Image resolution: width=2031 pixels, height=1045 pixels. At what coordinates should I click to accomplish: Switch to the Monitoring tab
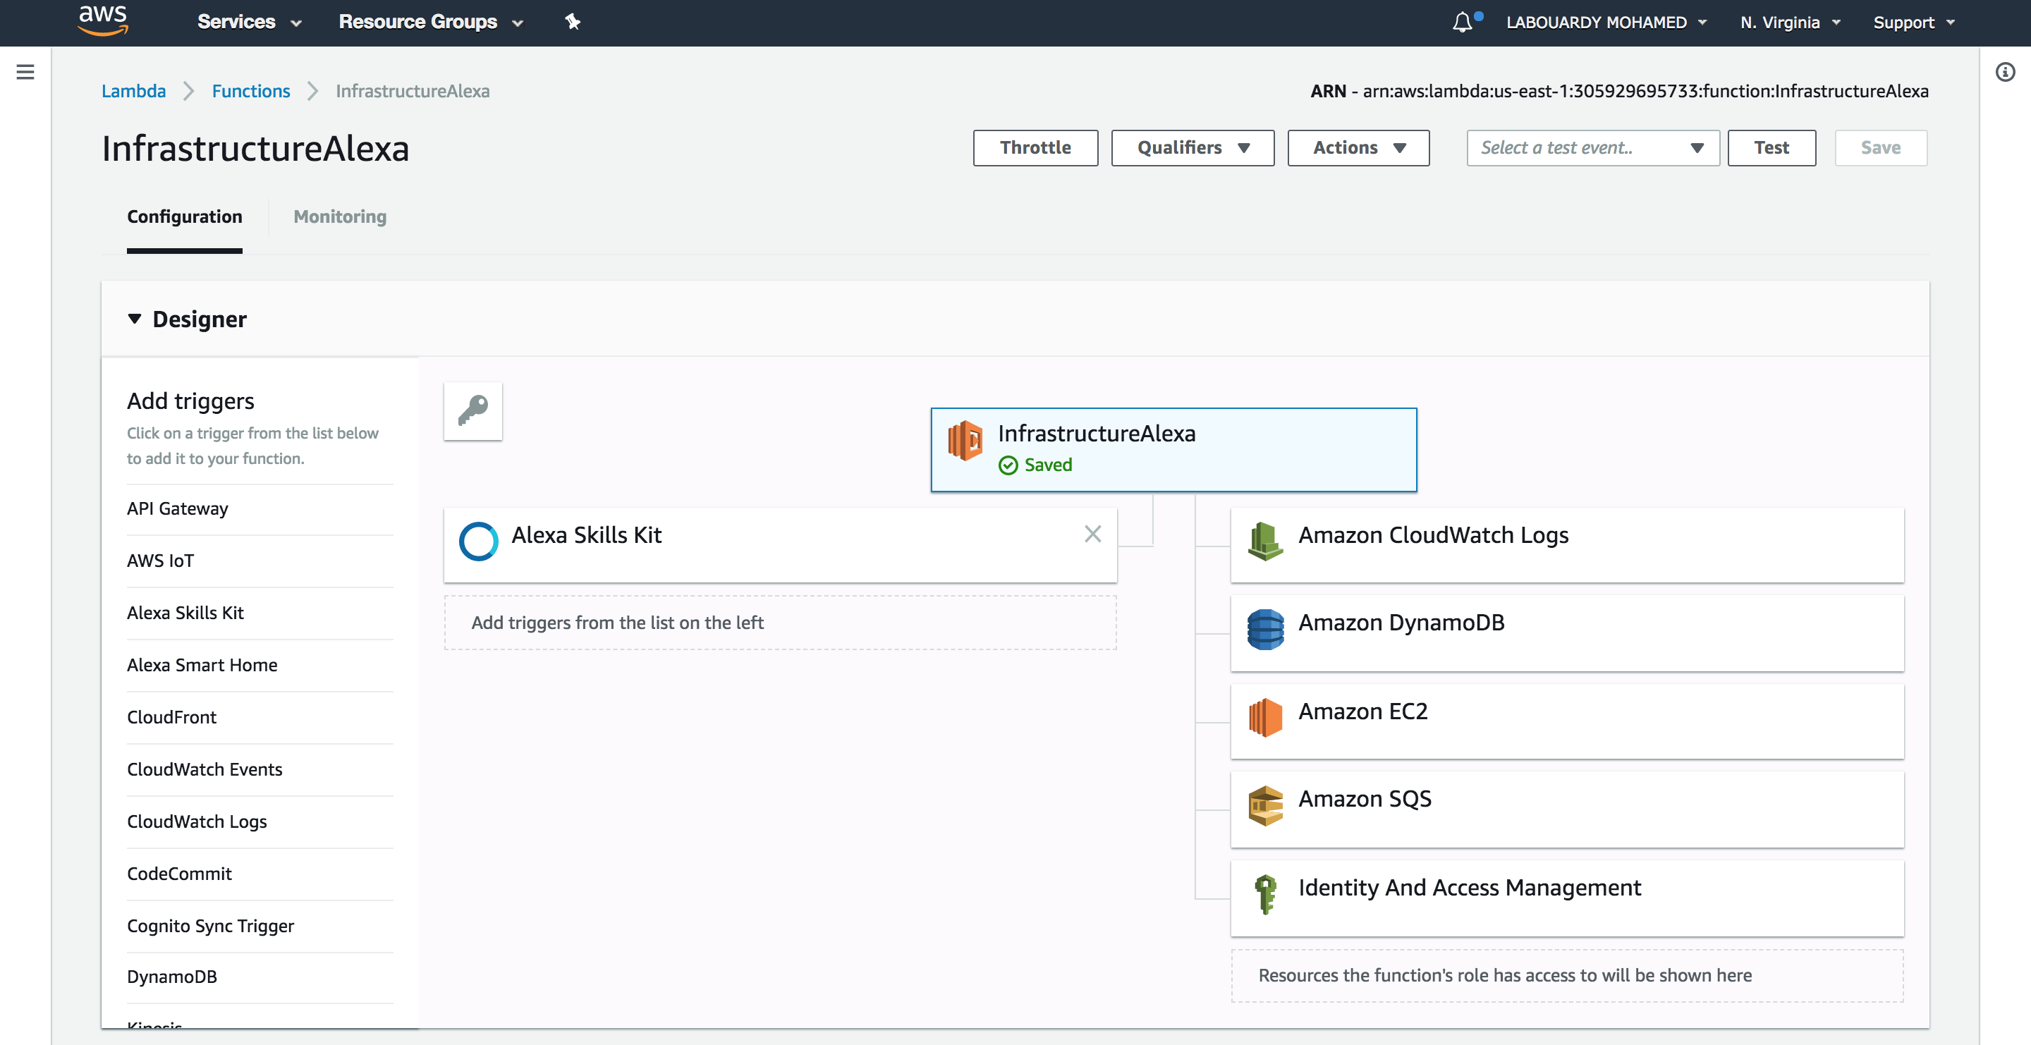340,216
